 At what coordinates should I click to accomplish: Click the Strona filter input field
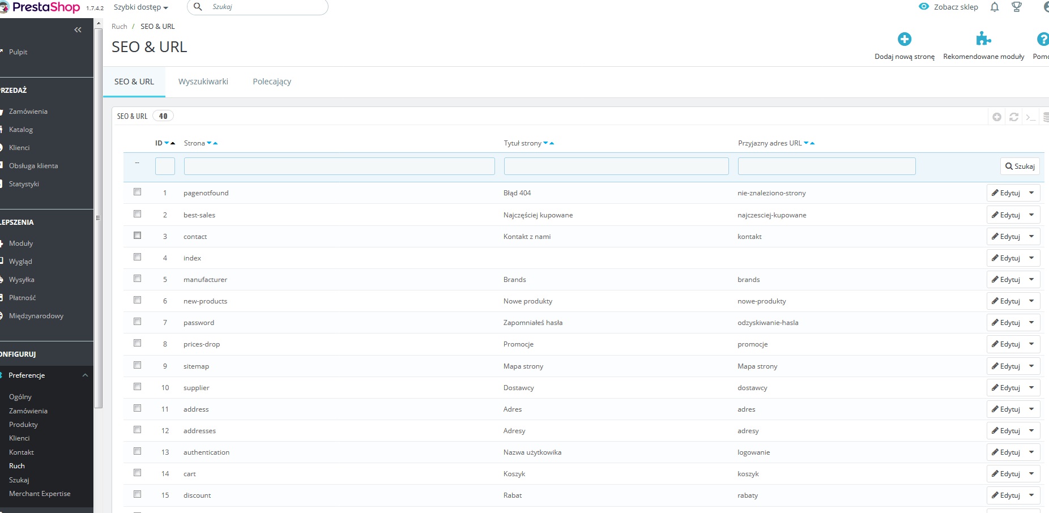coord(339,166)
